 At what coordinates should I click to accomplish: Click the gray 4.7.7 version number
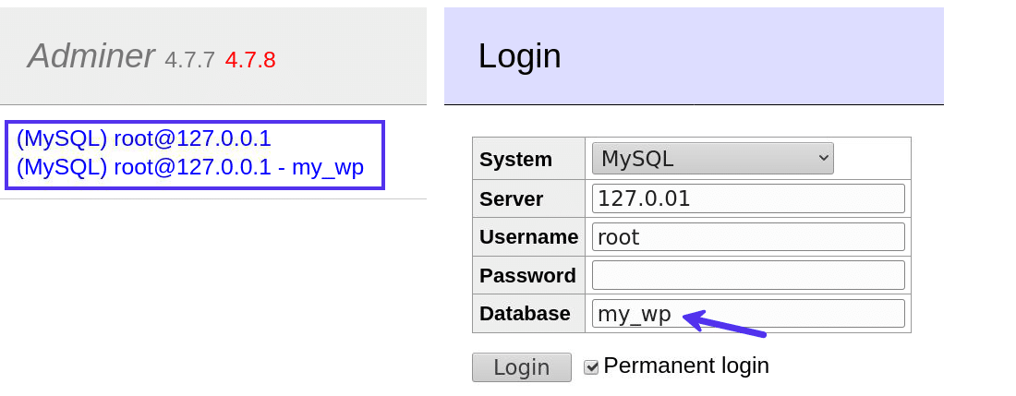(x=189, y=60)
